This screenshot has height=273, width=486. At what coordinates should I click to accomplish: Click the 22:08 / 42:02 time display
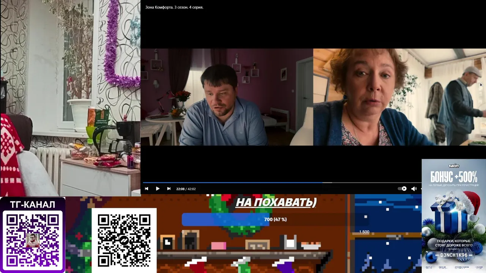click(x=186, y=189)
